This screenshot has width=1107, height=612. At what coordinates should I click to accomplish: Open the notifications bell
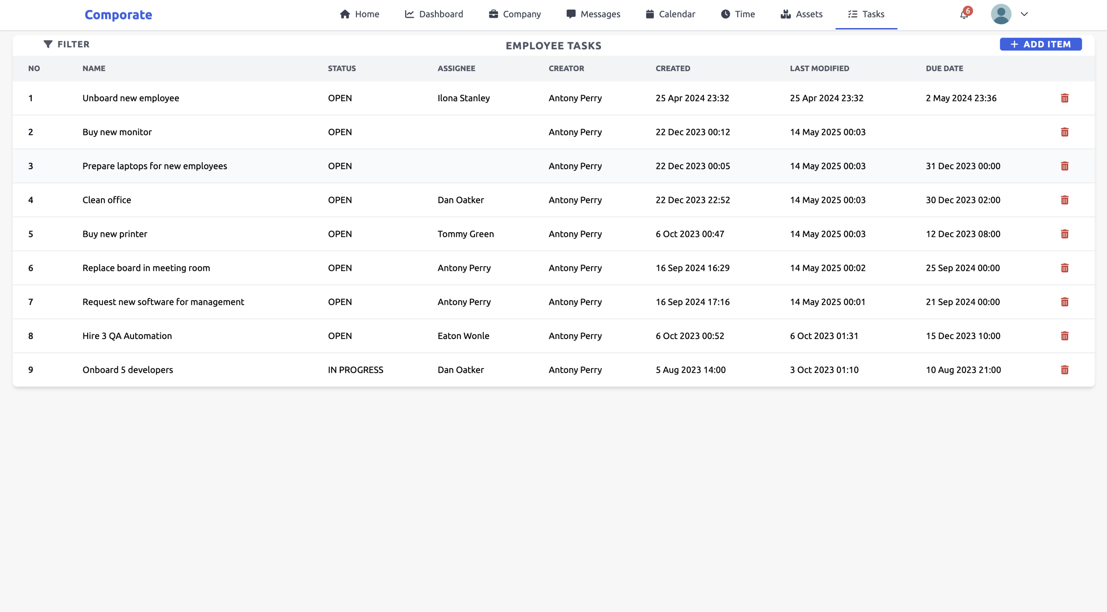click(x=964, y=15)
